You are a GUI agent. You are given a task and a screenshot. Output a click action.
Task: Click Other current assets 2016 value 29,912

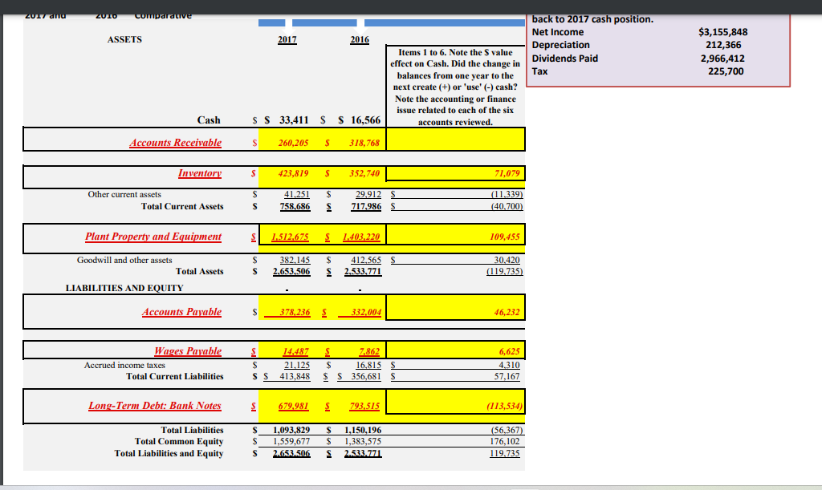click(368, 194)
